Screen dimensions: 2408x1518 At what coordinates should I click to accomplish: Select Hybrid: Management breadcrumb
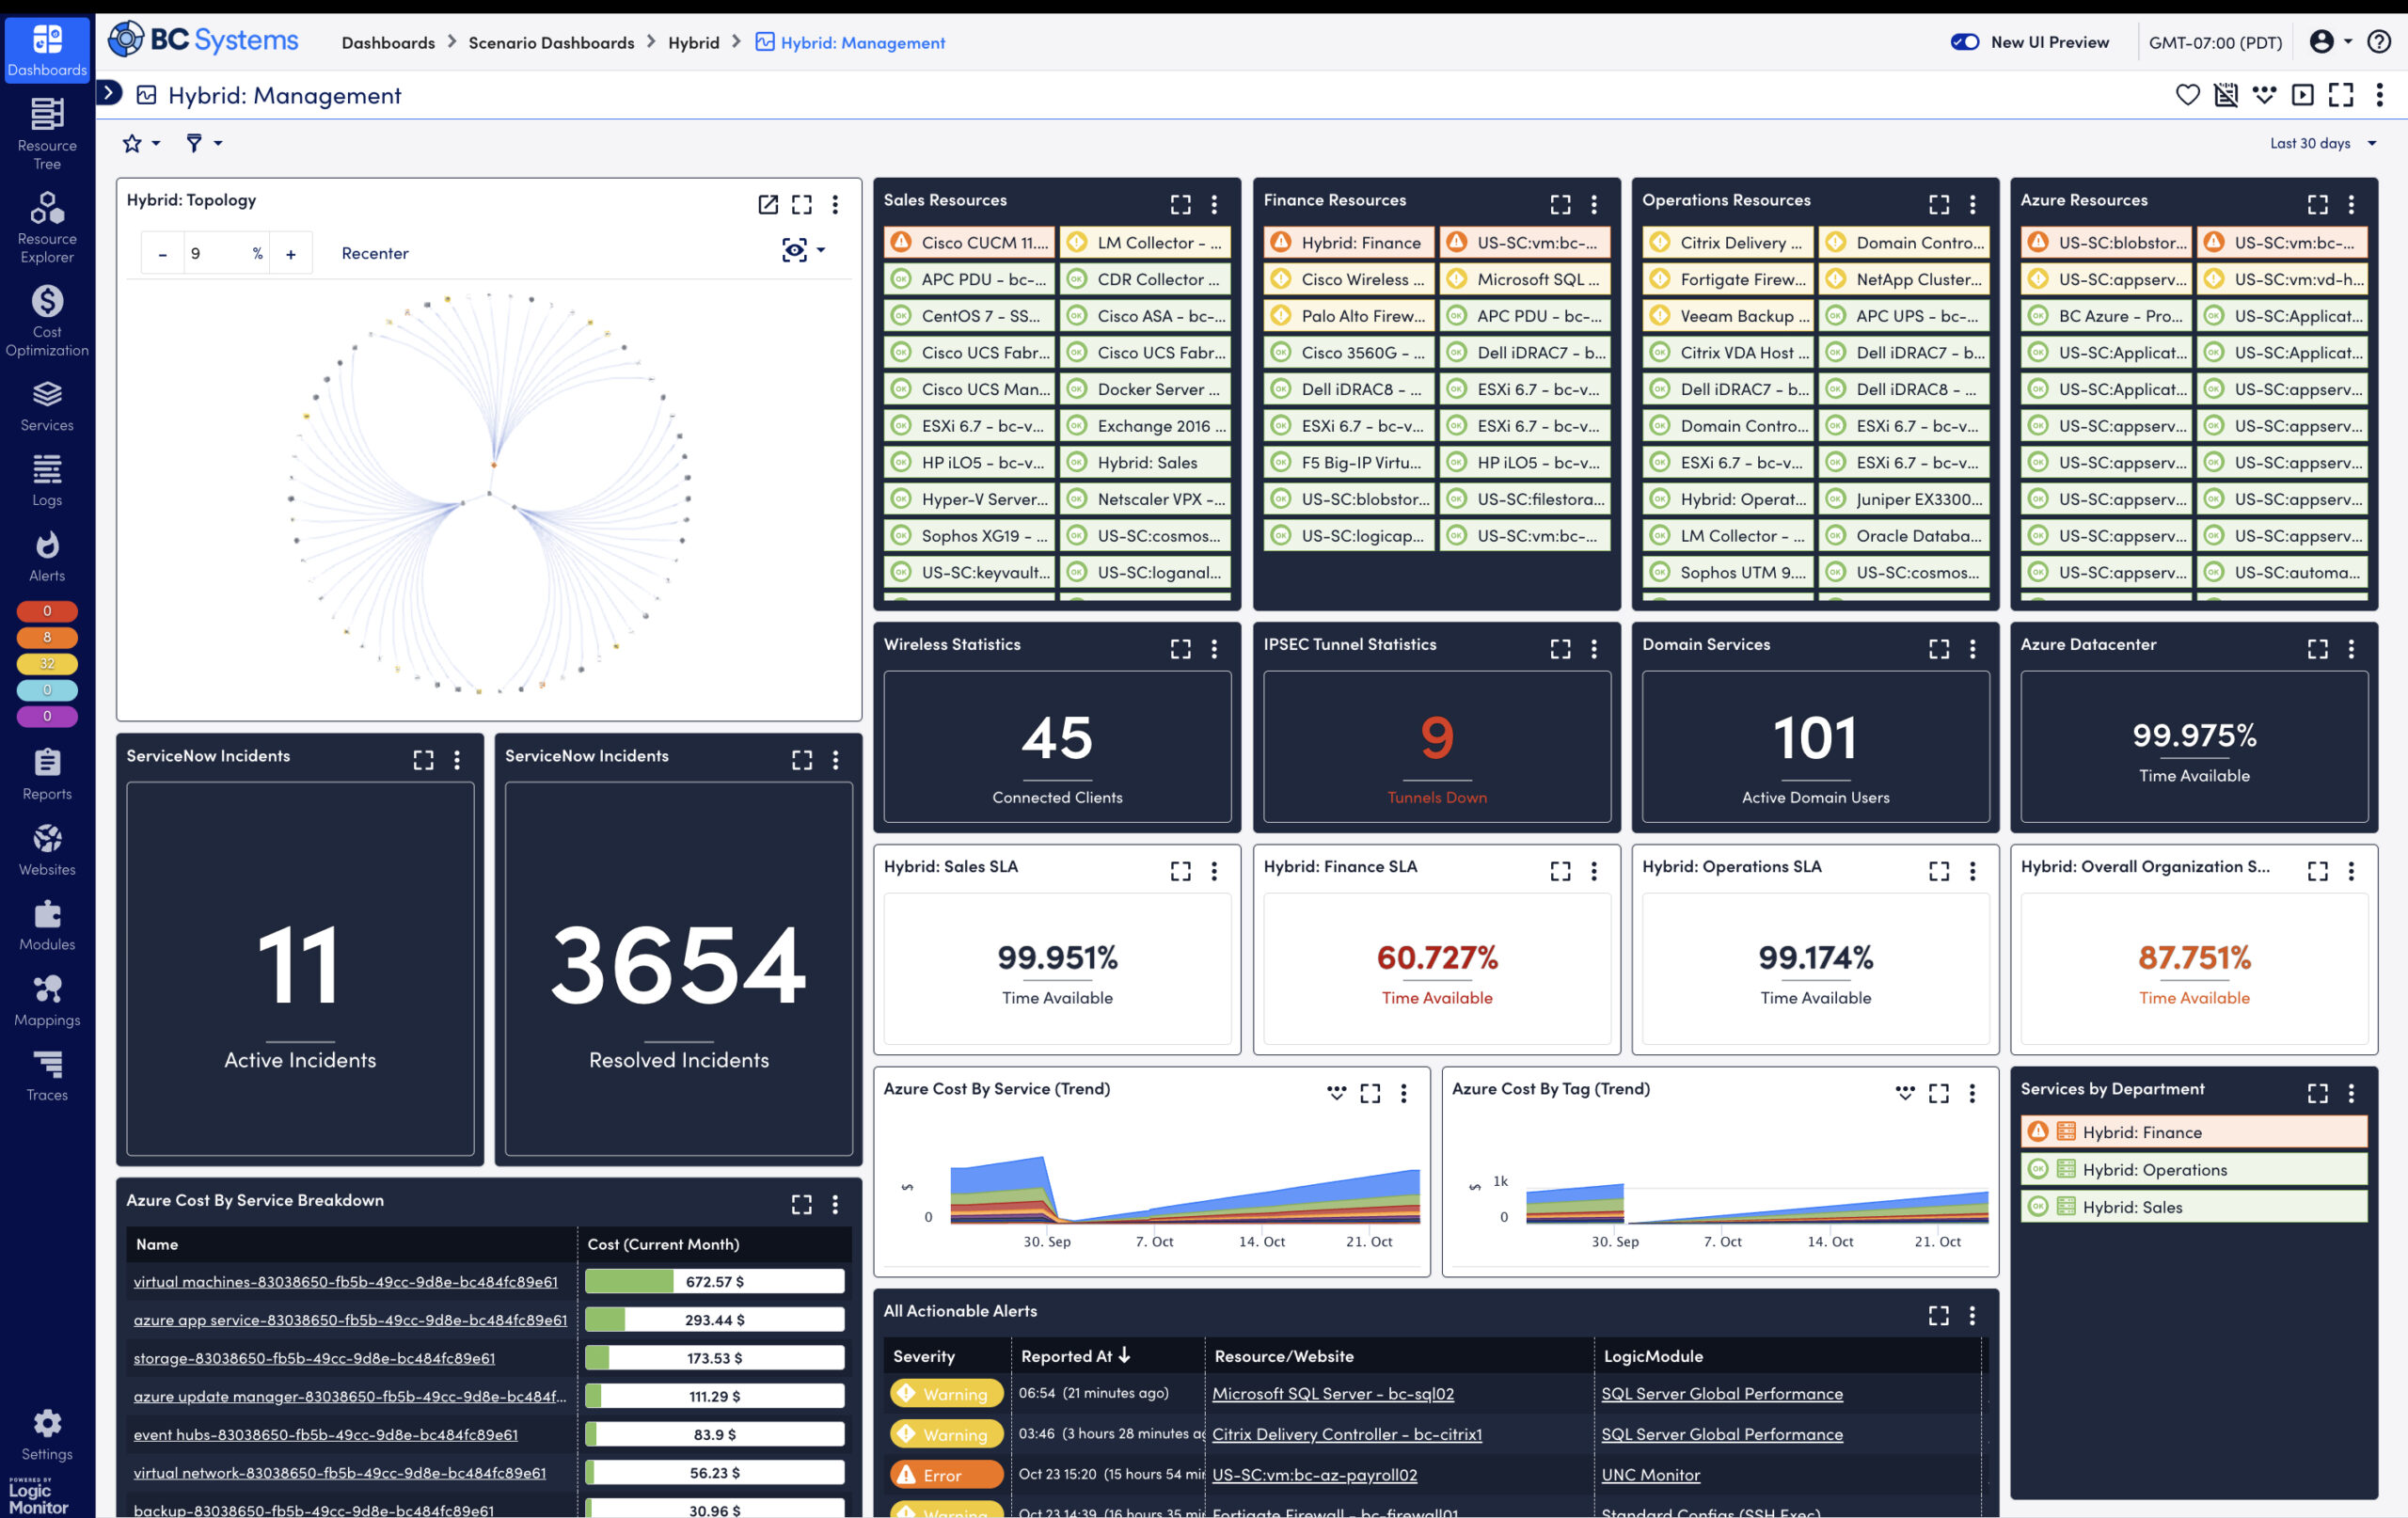pos(850,42)
